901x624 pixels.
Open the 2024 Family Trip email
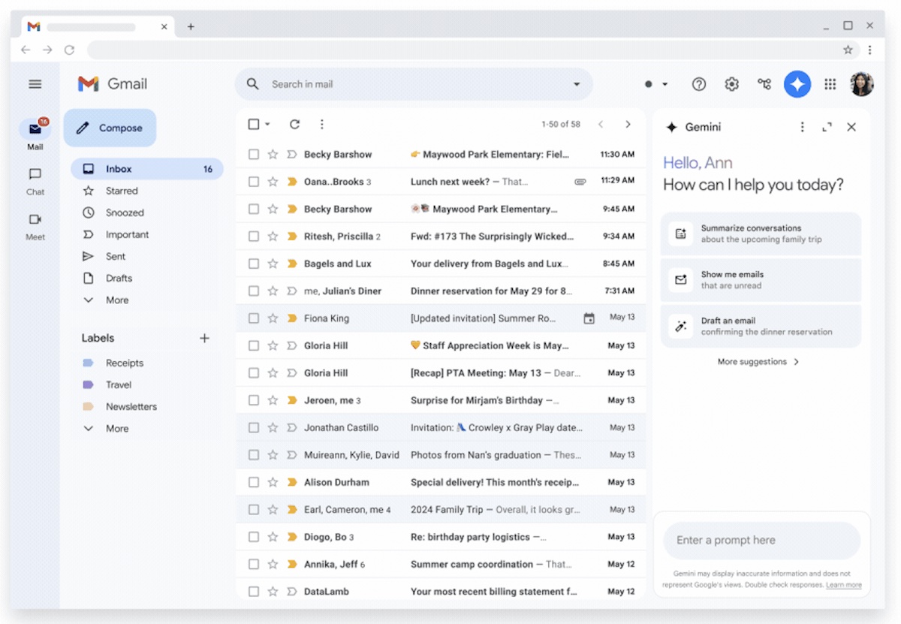[x=441, y=509]
